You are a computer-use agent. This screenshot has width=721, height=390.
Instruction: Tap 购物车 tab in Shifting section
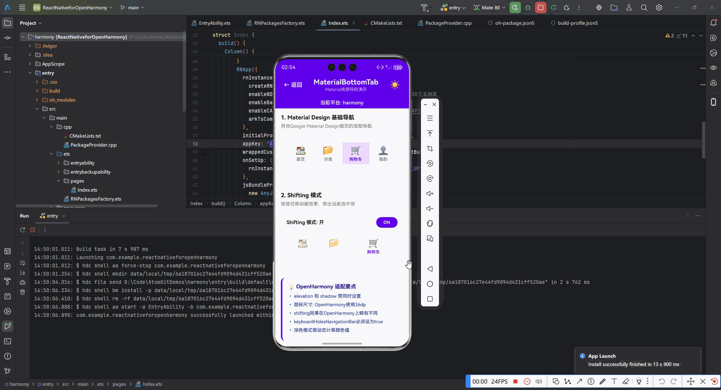373,246
